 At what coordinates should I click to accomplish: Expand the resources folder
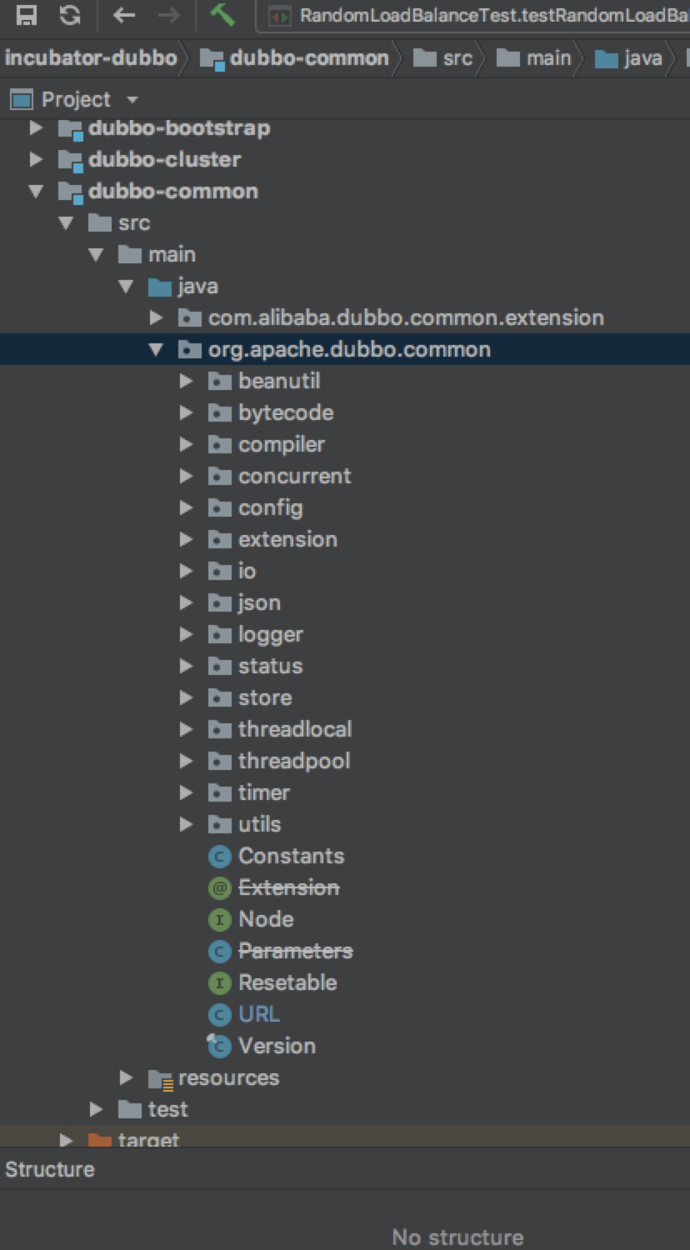pos(126,1077)
